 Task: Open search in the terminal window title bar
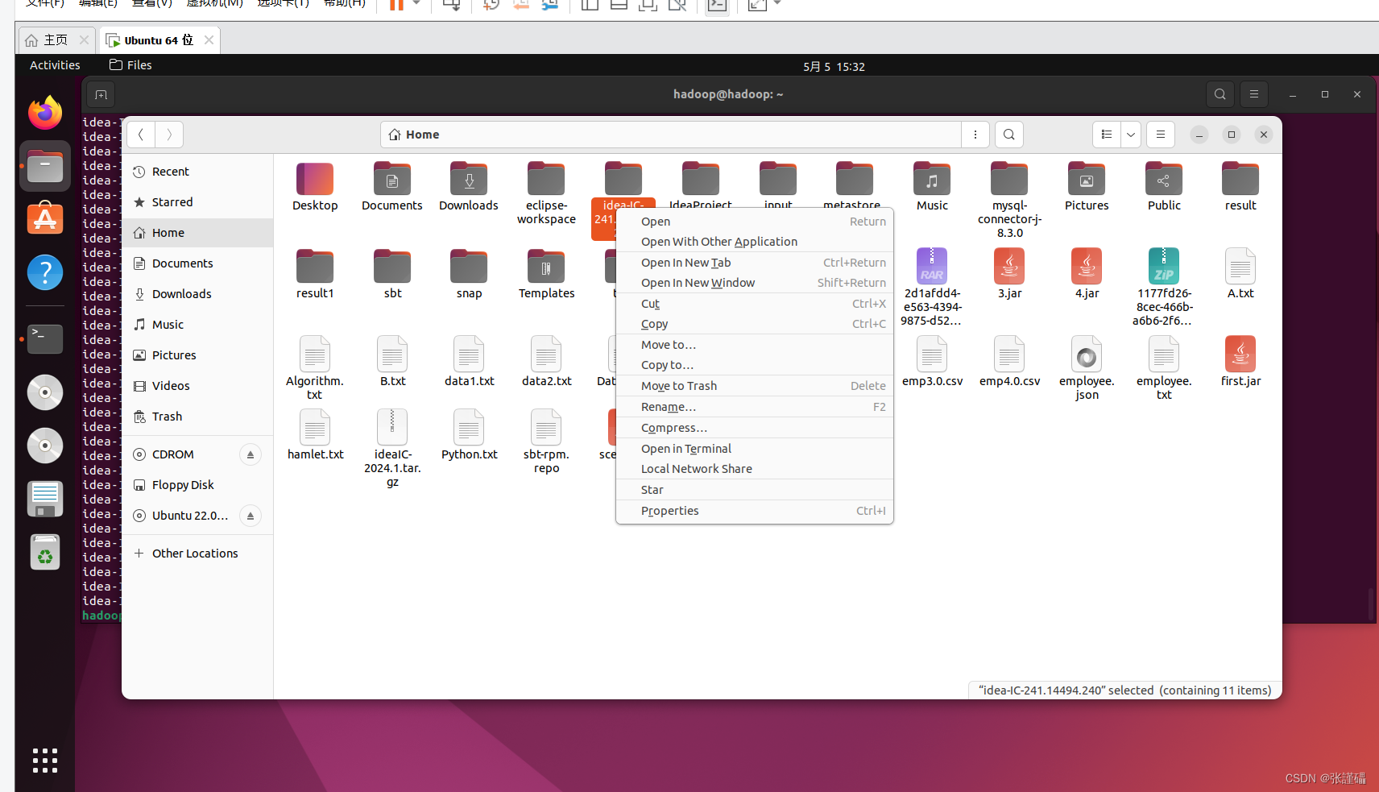(1220, 94)
